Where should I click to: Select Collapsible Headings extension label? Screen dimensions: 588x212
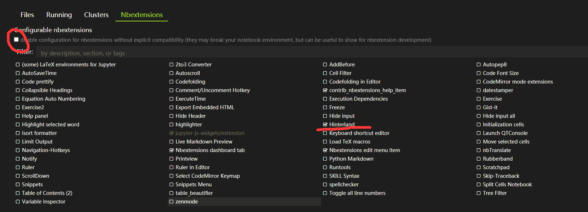(47, 90)
